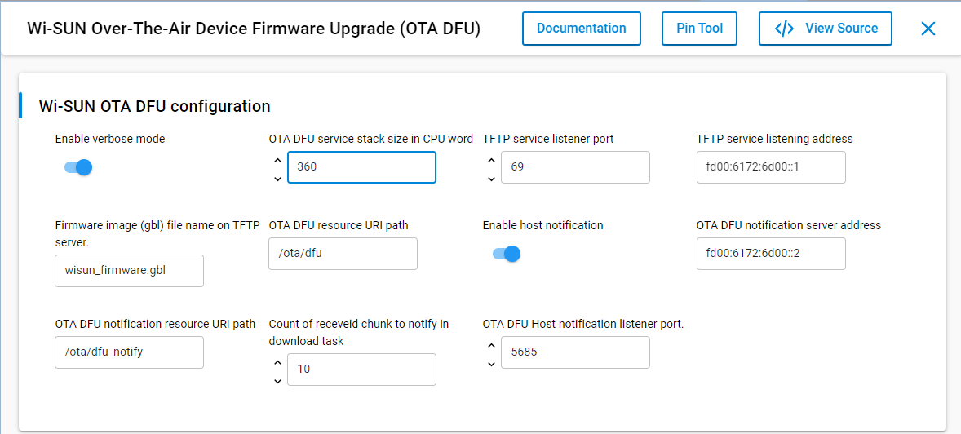Edit the TFTP service listening address field
Screen dimensions: 961x434
[x=771, y=166]
